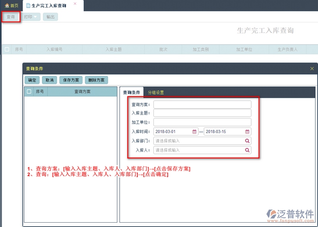
Task: Open calendar for start date 2018-03-01
Action: click(194, 132)
